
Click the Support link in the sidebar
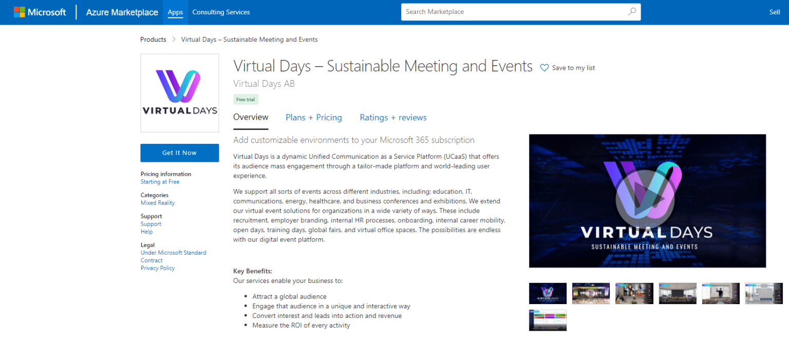pyautogui.click(x=151, y=223)
